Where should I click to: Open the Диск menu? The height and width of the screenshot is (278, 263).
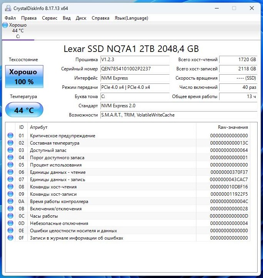81,18
